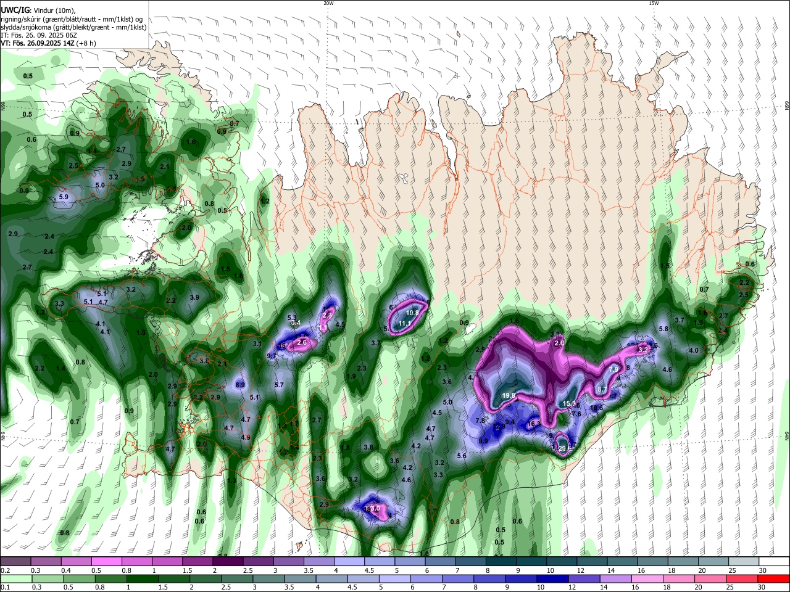This screenshot has height=592, width=790.
Task: Click the 15W longitude label
Action: 654,3
